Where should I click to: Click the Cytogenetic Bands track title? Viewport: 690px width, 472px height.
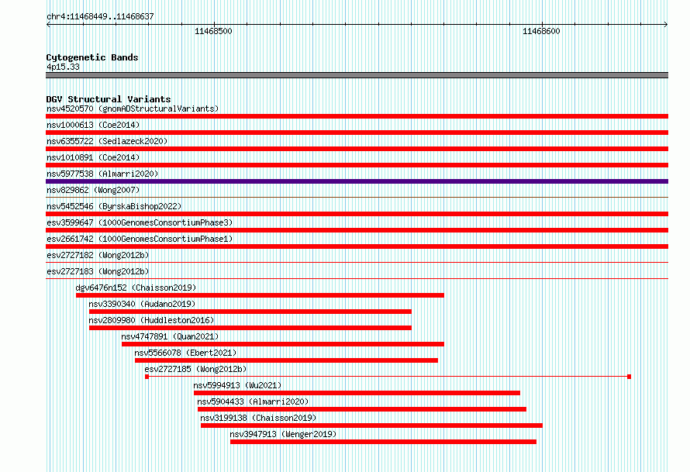(x=92, y=57)
